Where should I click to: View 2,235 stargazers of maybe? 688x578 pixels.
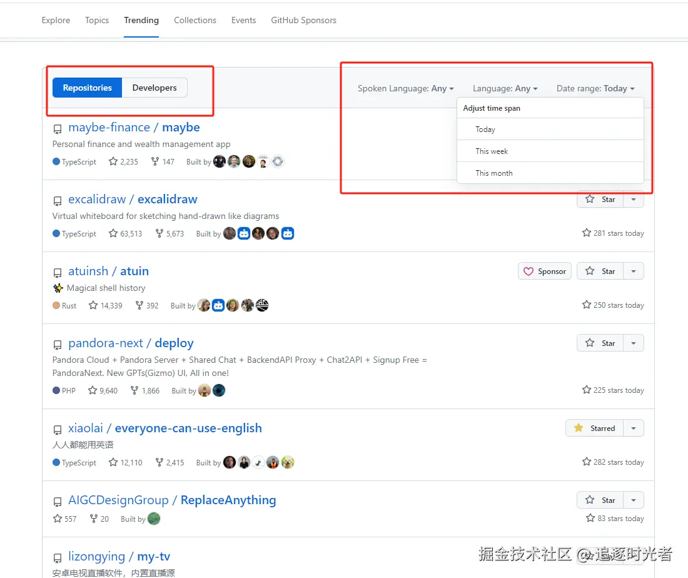tap(124, 162)
